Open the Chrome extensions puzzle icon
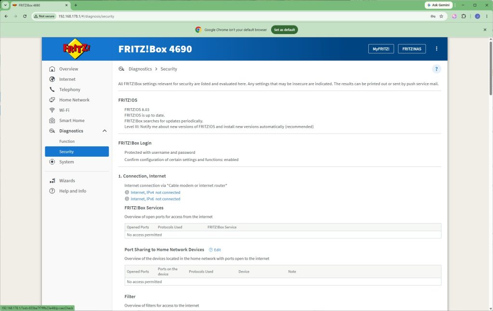Image resolution: width=493 pixels, height=311 pixels. (x=464, y=16)
